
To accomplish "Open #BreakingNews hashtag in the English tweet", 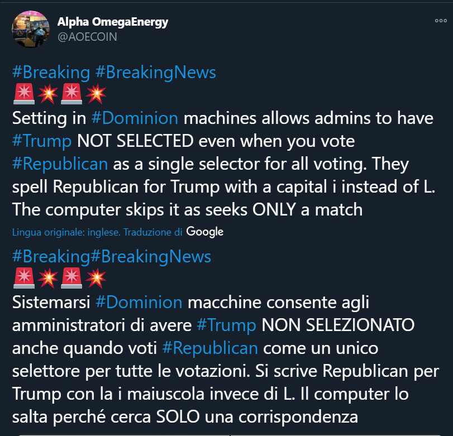I will point(155,72).
